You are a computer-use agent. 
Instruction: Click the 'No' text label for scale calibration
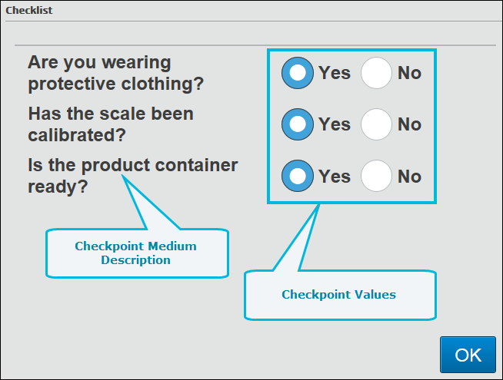click(409, 124)
